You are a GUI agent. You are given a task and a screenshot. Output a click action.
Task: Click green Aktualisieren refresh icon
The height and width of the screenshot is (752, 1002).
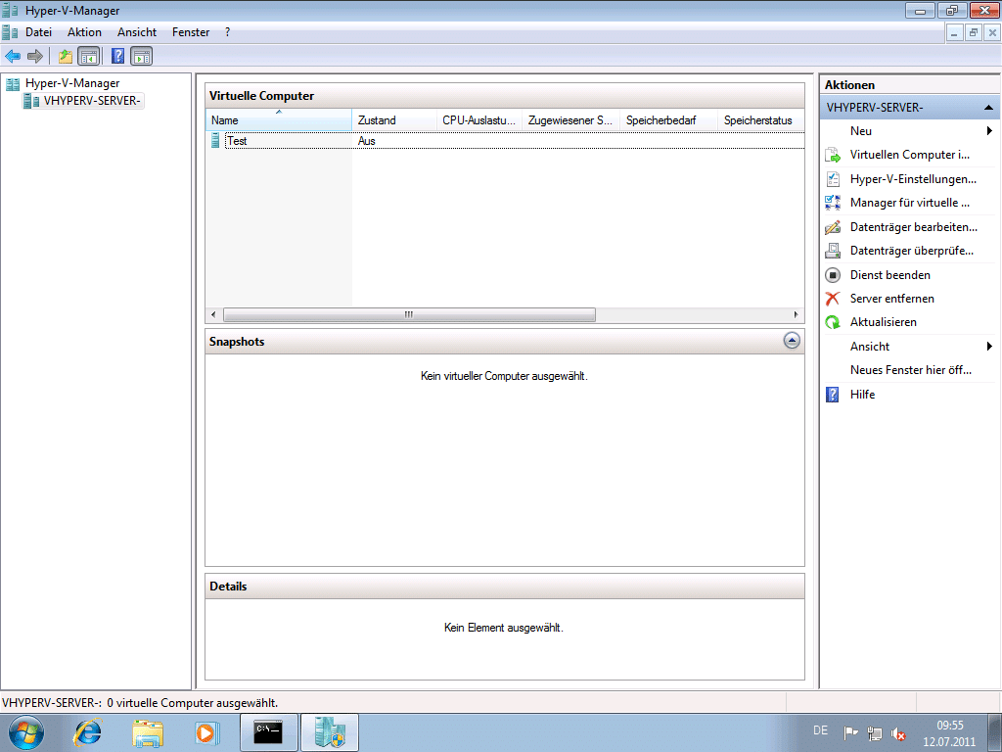coord(833,322)
